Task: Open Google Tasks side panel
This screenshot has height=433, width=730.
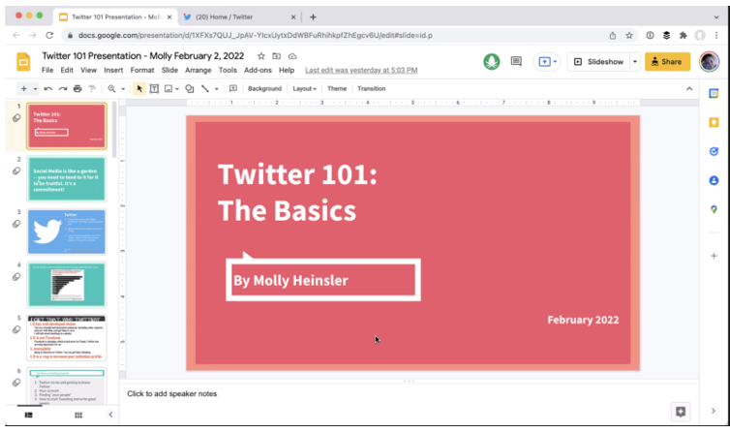Action: (x=714, y=151)
